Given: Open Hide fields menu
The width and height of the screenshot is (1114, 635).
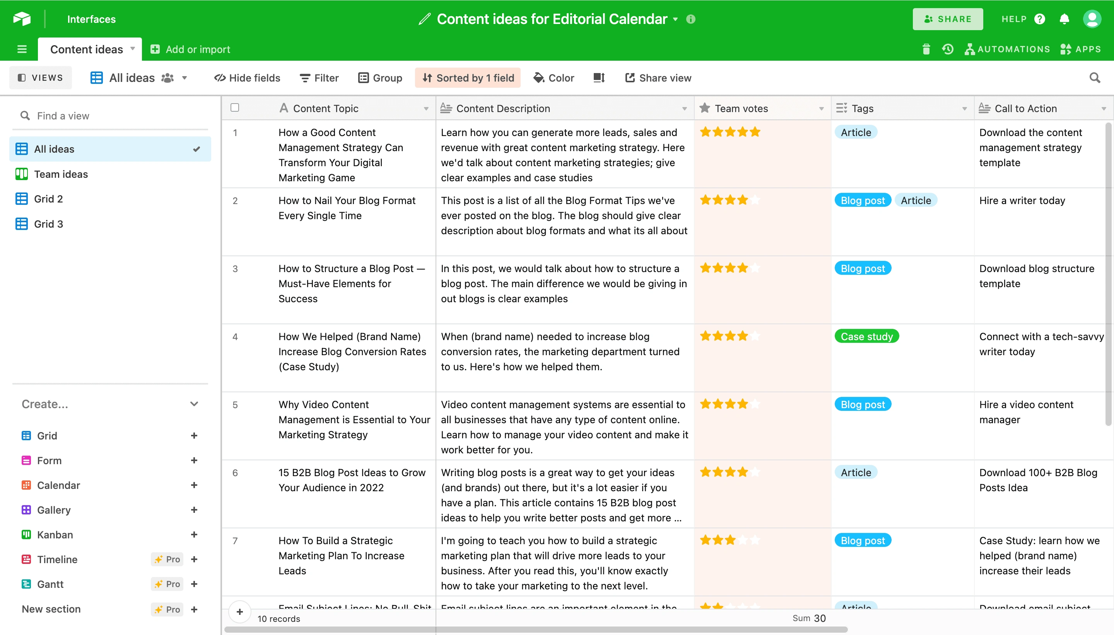Looking at the screenshot, I should (247, 78).
